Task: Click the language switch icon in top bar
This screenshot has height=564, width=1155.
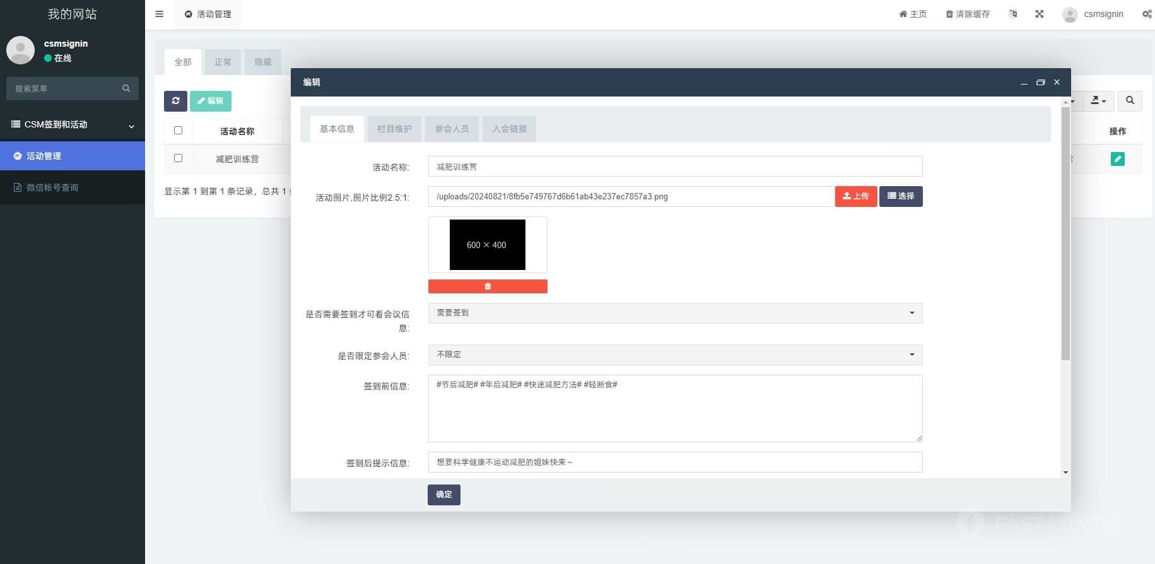Action: click(x=1013, y=14)
